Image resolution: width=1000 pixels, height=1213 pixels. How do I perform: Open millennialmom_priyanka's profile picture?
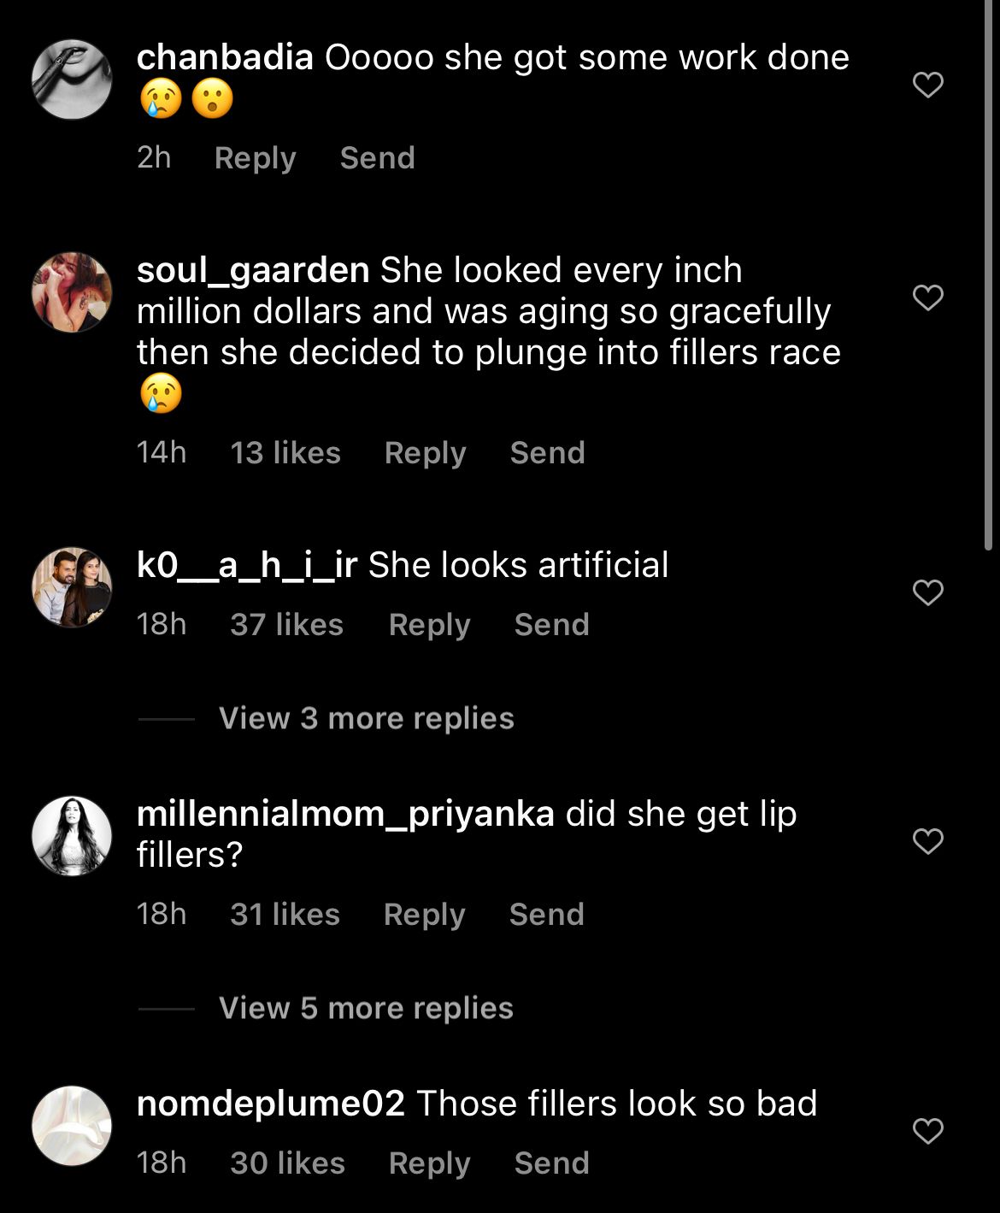[x=72, y=836]
